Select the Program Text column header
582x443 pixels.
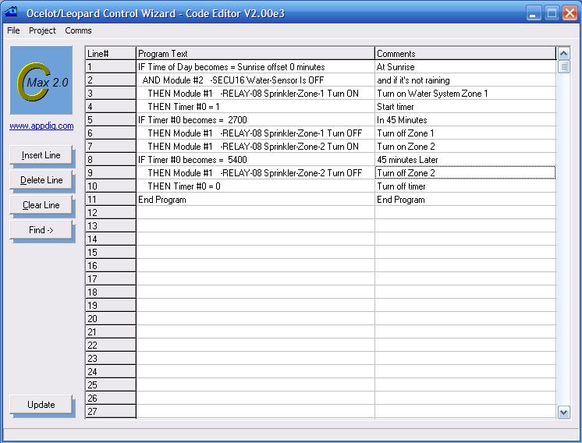[255, 54]
